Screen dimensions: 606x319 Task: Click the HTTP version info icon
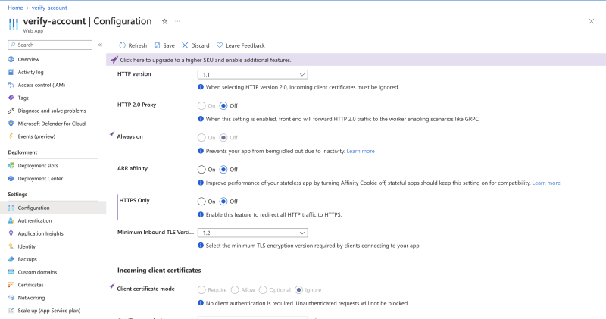tap(201, 87)
